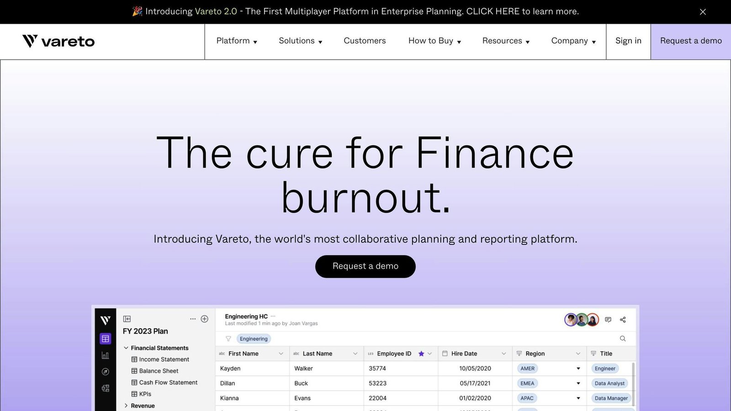Open the Hire Date column dropdown chevron
731x411 pixels.
(503, 353)
